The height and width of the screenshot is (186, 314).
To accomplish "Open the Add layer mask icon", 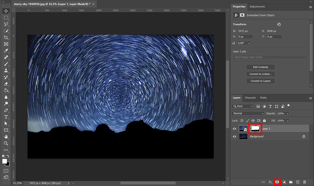I will [x=277, y=182].
